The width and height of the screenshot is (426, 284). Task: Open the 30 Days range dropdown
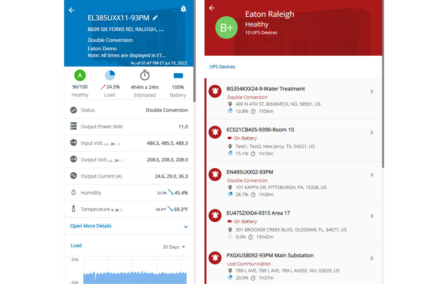click(174, 247)
